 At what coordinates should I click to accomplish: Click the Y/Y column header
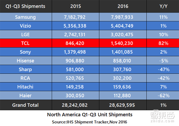click(164, 6)
